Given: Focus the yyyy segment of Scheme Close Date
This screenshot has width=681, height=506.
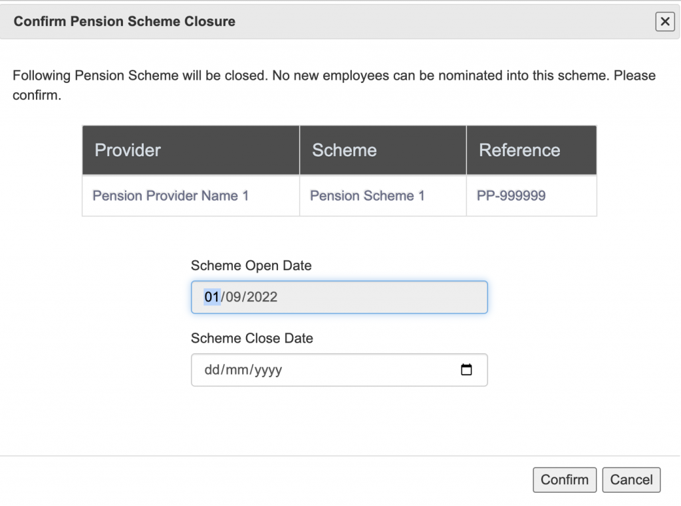Looking at the screenshot, I should (x=267, y=371).
